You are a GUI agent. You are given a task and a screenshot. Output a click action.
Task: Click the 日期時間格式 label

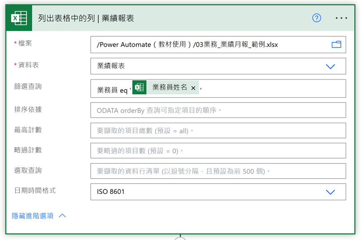click(x=35, y=191)
